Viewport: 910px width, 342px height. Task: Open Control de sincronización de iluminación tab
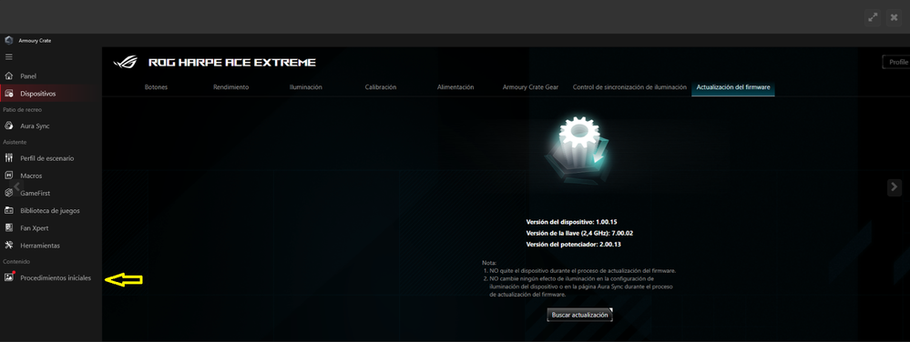629,87
